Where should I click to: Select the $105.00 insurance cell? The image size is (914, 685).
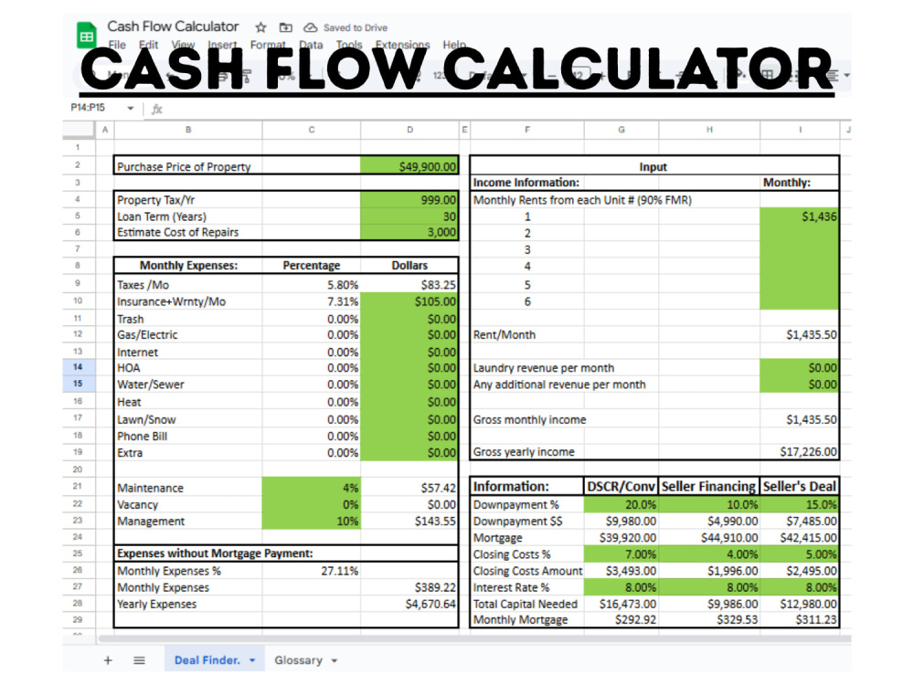(409, 301)
